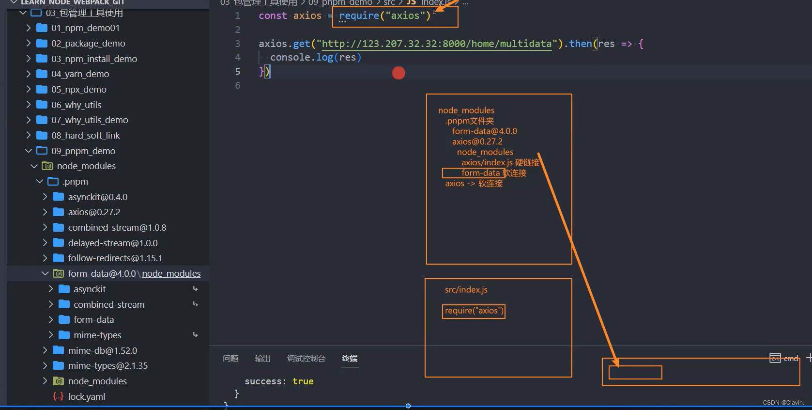Click the symlink arrow icon beside mime-types
This screenshot has height=410, width=812.
tap(195, 335)
